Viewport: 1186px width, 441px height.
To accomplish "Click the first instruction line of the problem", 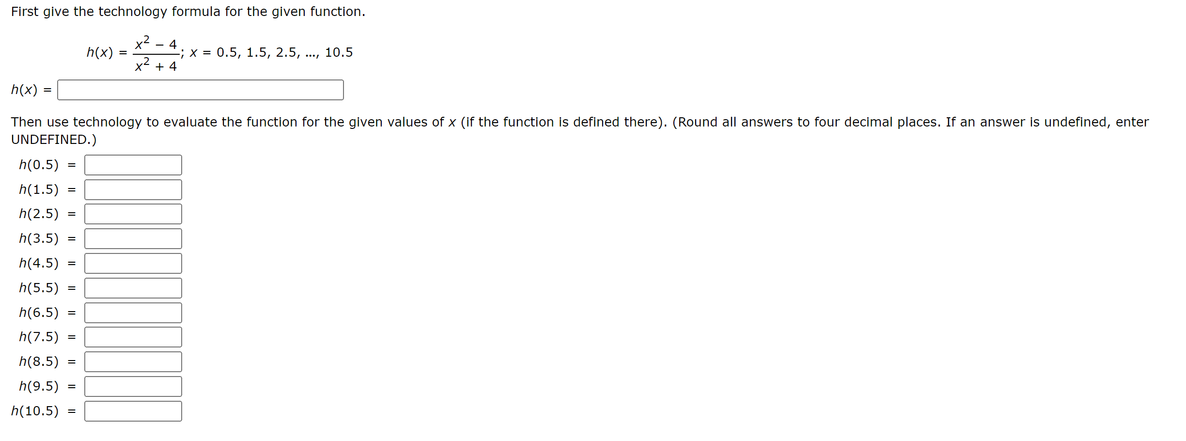I will click(188, 11).
